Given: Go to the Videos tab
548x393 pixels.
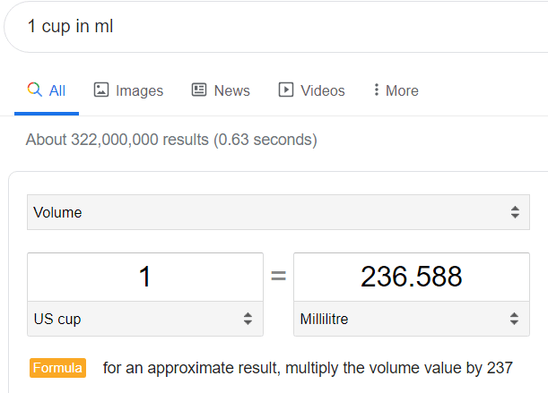Looking at the screenshot, I should pos(311,90).
